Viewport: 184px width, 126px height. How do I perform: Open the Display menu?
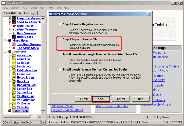(x=15, y=8)
